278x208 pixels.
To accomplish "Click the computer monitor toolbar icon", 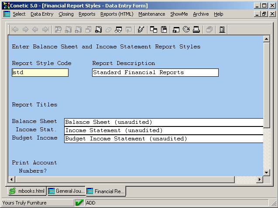I will tap(176, 30).
